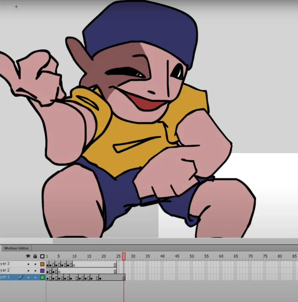Viewport: 298px width, 302px height.
Task: Hide Layer 2 using its visibility dot
Action: click(28, 271)
